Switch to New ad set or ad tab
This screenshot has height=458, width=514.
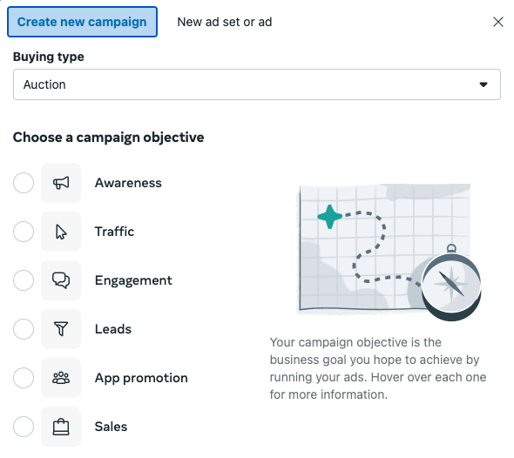tap(225, 22)
